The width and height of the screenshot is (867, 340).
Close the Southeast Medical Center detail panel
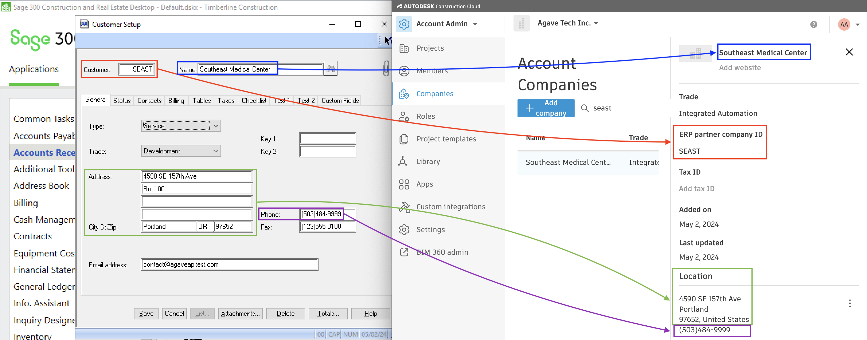point(849,52)
